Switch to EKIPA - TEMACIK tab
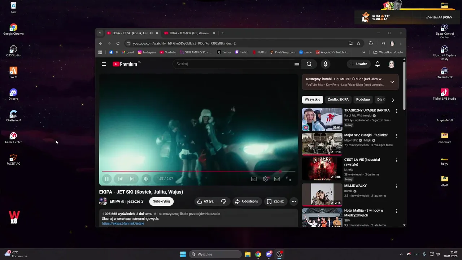Viewport: 462px width, 260px height. coord(189,33)
